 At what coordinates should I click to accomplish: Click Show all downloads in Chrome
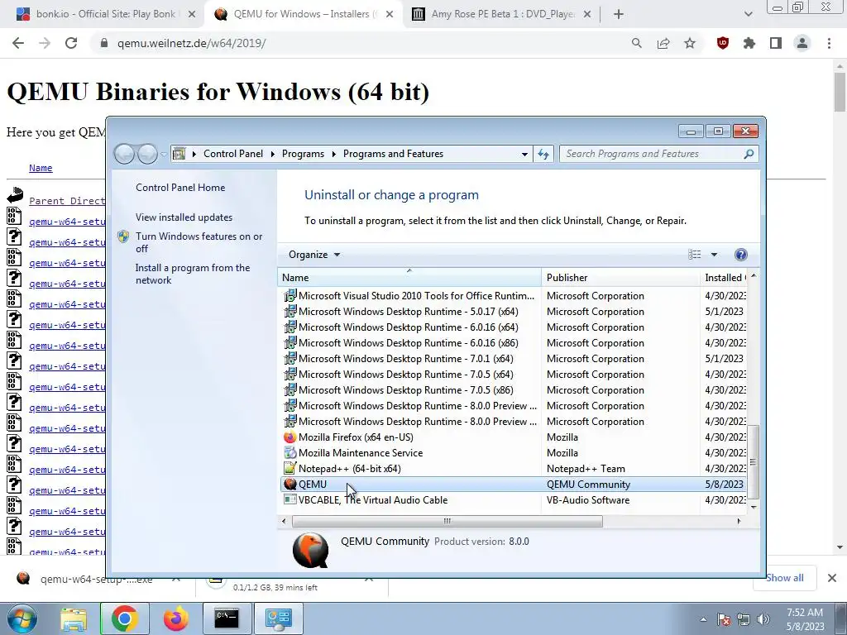(784, 578)
